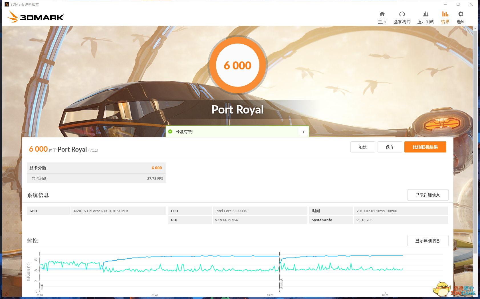Show details for 系统信息 section

pos(428,195)
